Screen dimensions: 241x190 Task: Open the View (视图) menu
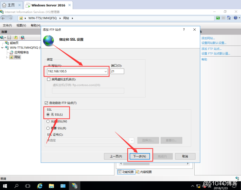[21, 26]
